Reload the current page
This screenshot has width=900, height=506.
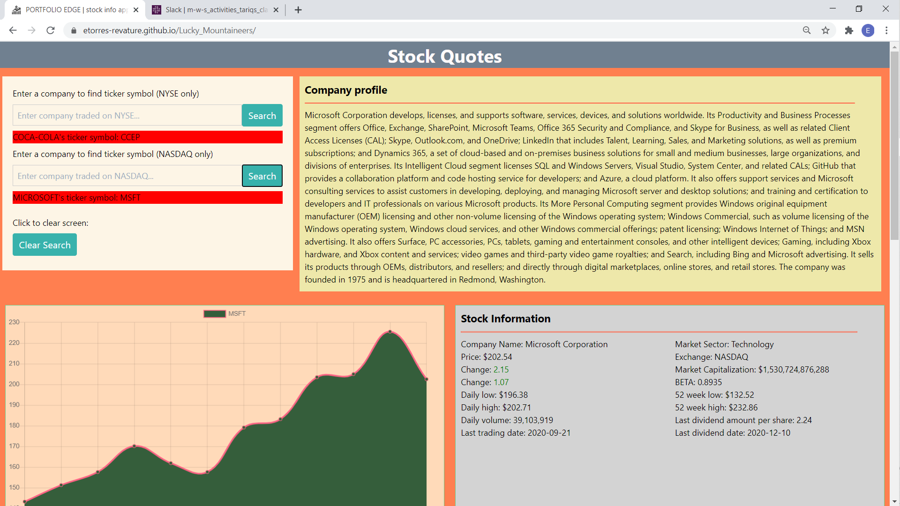point(51,30)
